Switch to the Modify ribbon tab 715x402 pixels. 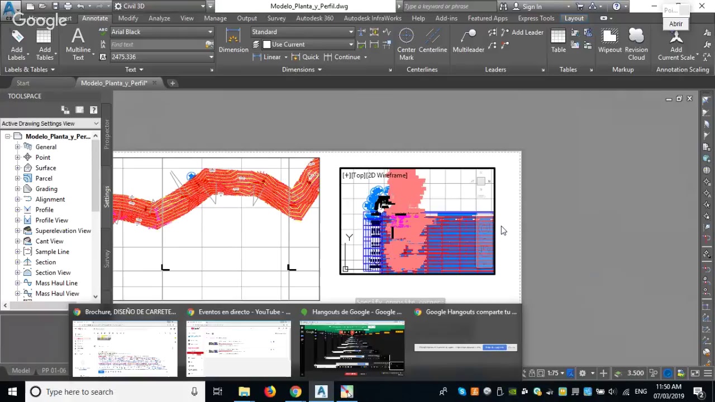tap(128, 18)
